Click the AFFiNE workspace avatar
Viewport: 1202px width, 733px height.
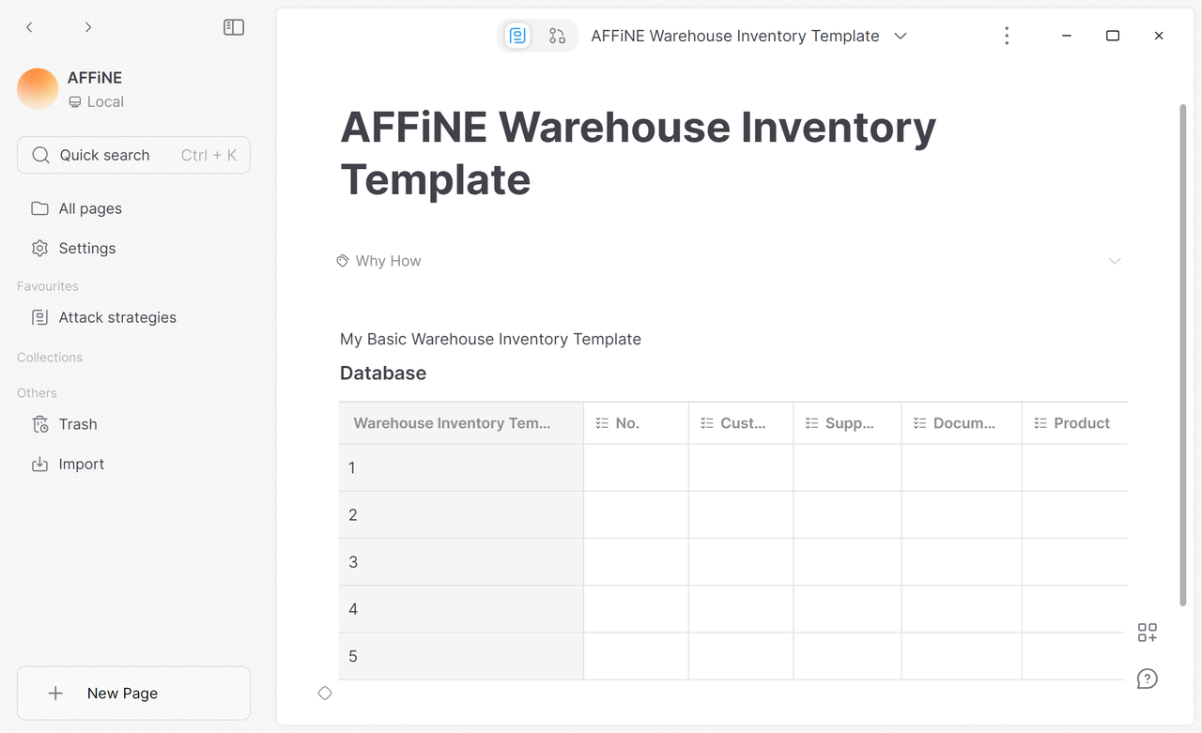pos(38,89)
